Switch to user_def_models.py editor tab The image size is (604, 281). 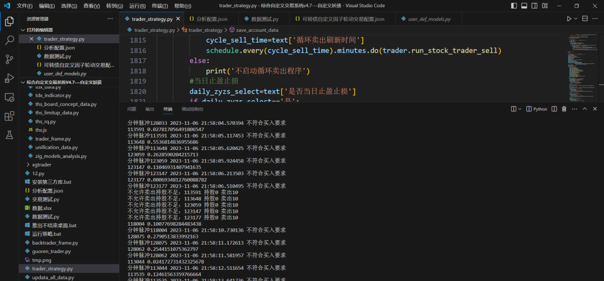429,19
